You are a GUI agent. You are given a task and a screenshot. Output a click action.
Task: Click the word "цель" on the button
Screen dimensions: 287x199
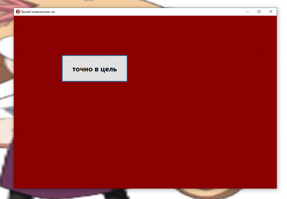[x=109, y=69]
